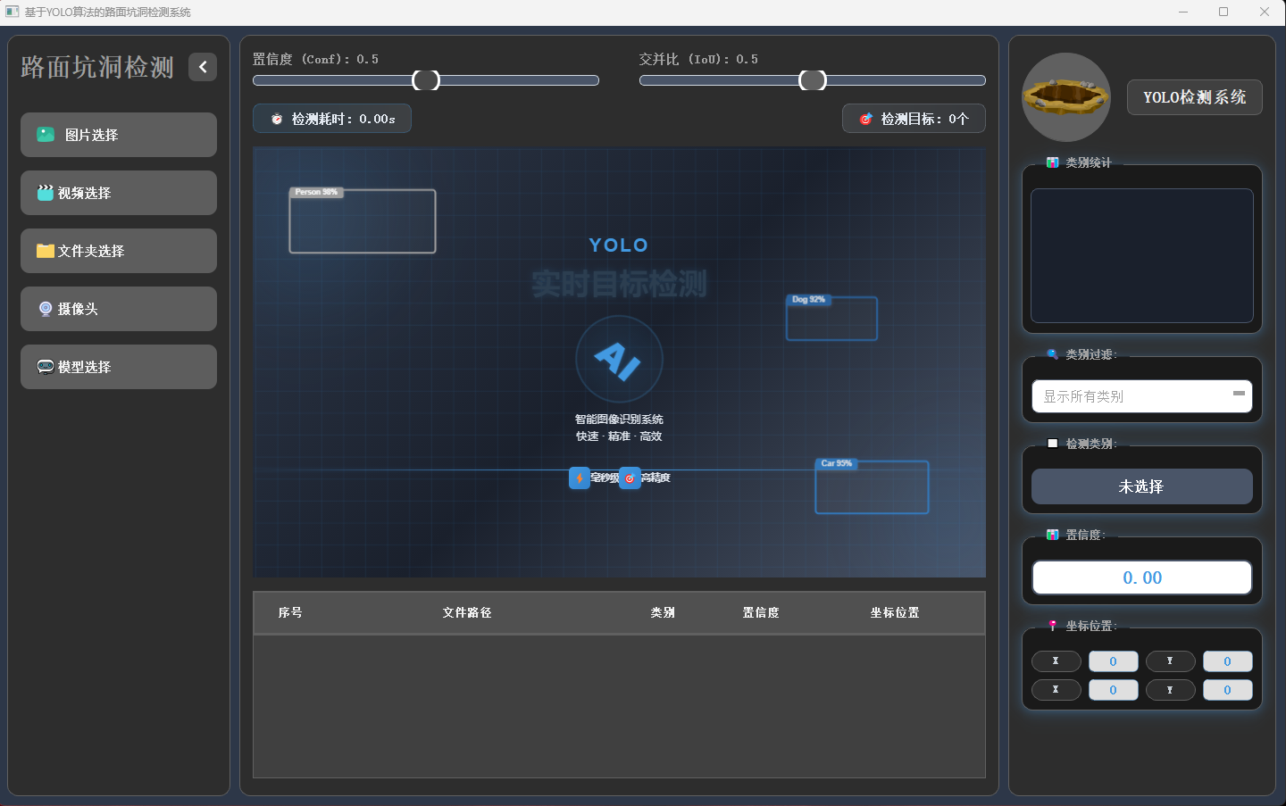Image resolution: width=1286 pixels, height=806 pixels.
Task: Click the YOLO detection preview image area
Action: point(620,362)
